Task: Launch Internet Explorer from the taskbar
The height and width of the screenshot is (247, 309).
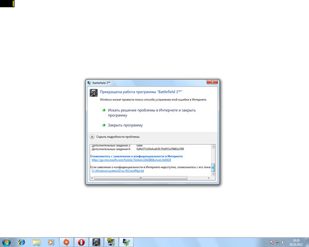Action: pyautogui.click(x=22, y=242)
